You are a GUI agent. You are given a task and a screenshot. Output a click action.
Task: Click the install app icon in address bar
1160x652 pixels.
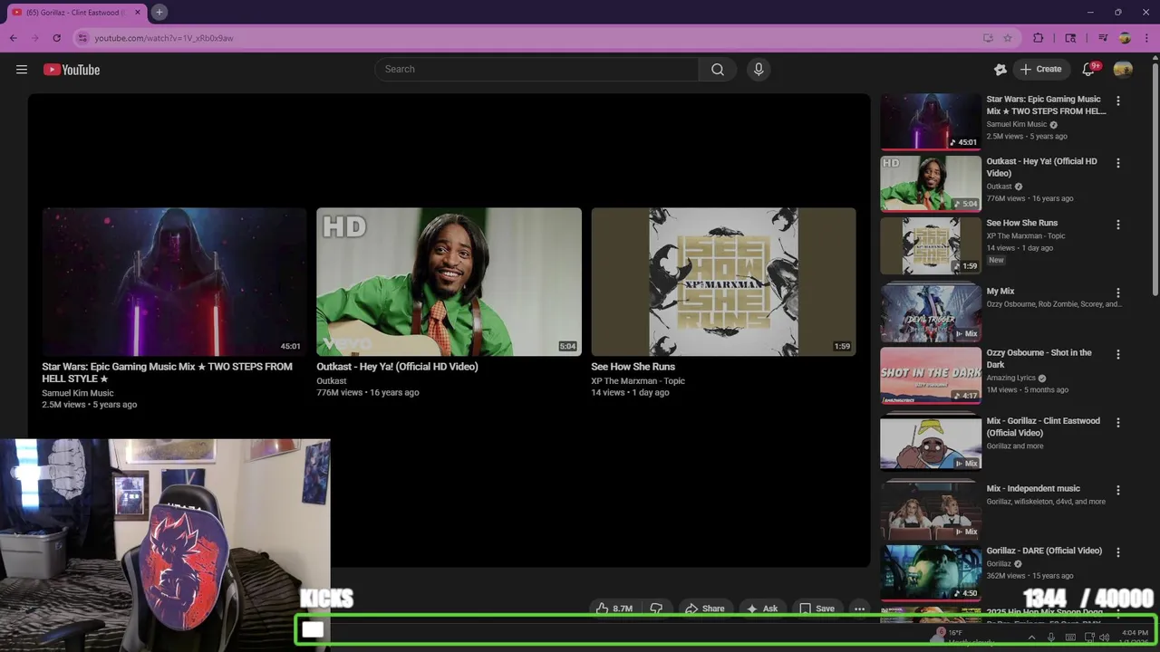tap(988, 38)
